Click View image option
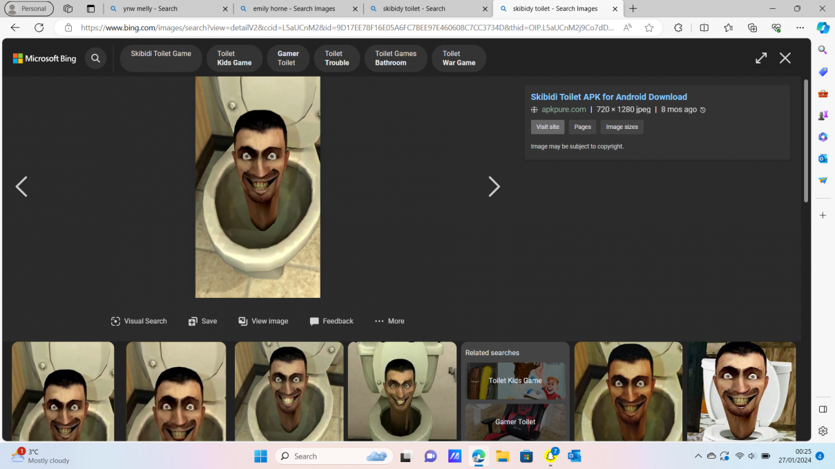Screen dimensions: 835x469 [263, 321]
